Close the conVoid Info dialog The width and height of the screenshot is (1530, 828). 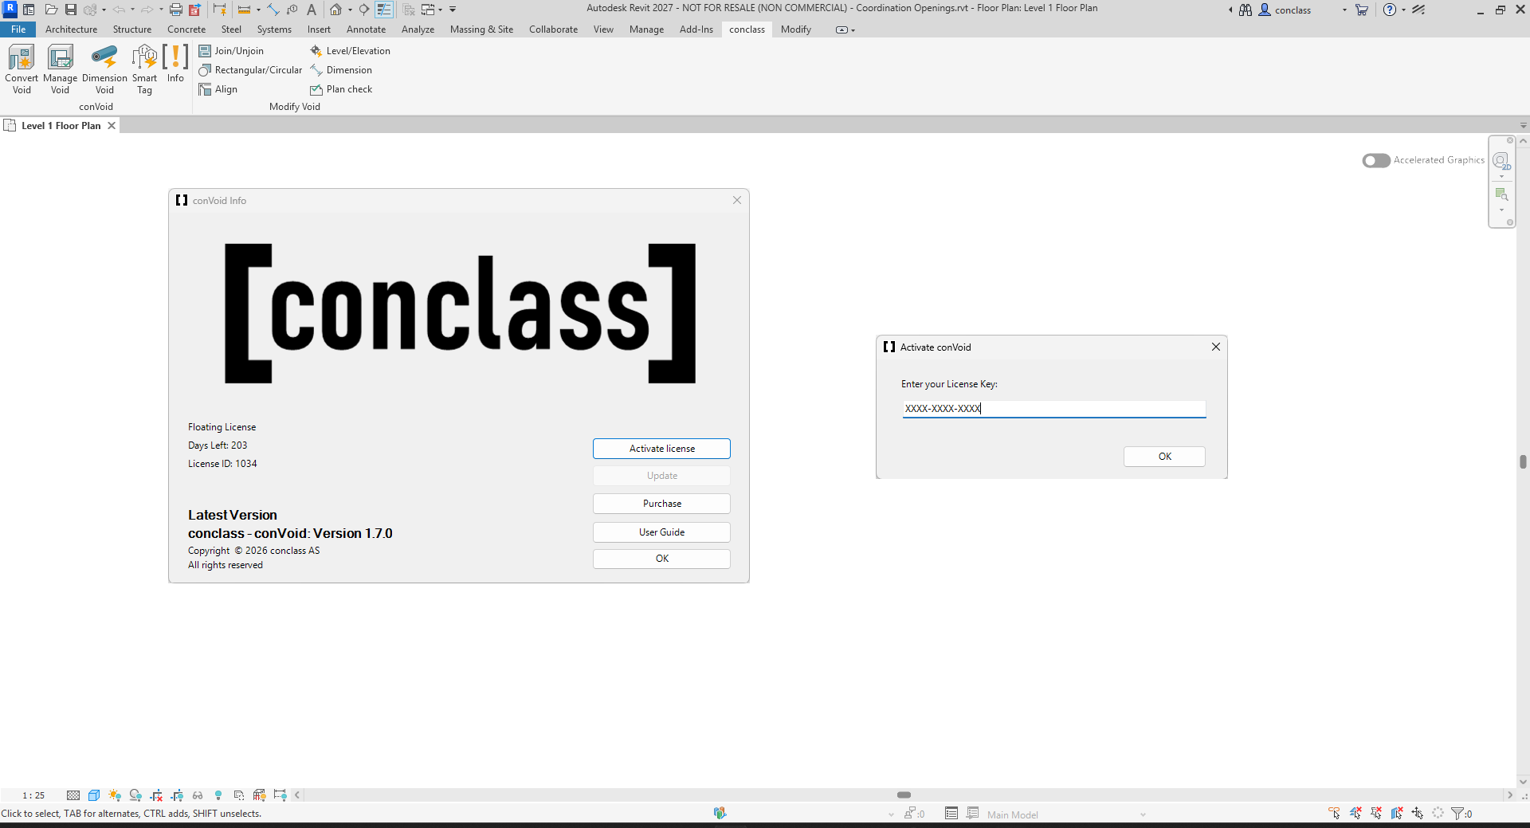click(x=737, y=200)
